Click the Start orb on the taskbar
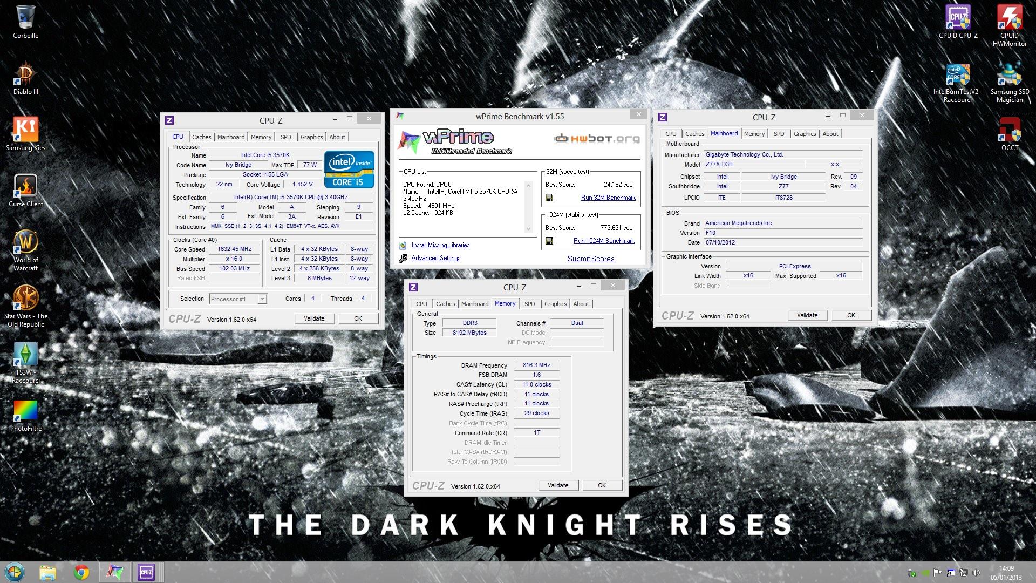This screenshot has height=583, width=1036. tap(15, 572)
